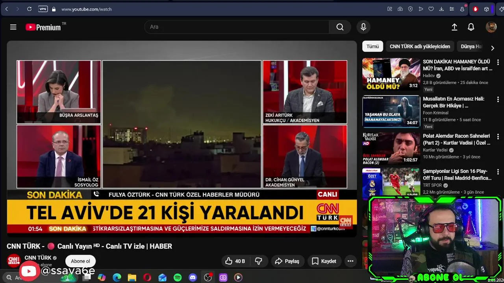Bookmark page with heart icon

coord(431,9)
